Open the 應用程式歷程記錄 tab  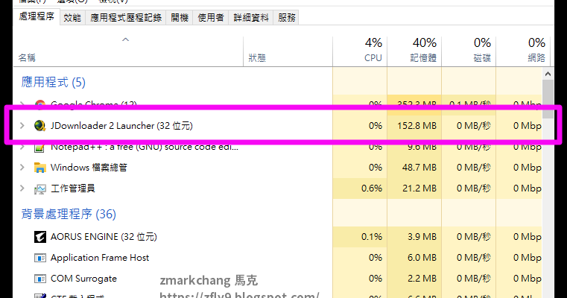126,18
